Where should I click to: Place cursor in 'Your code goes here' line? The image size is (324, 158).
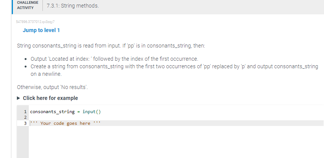[65, 123]
